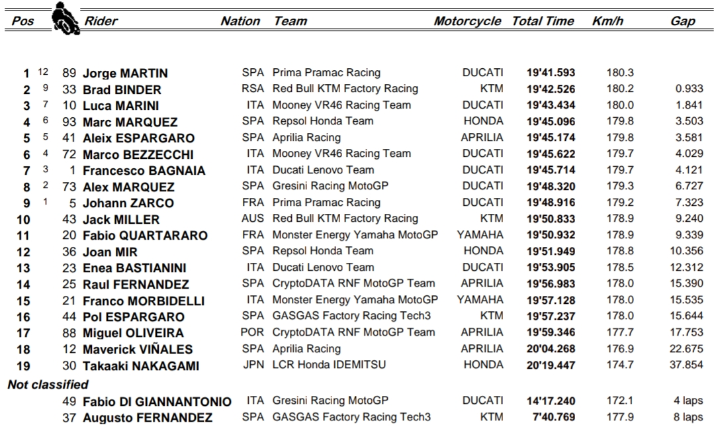Click Augusto FERNANDEZ's 8 laps gap
Viewport: 714px width, 427px height.
pos(688,417)
